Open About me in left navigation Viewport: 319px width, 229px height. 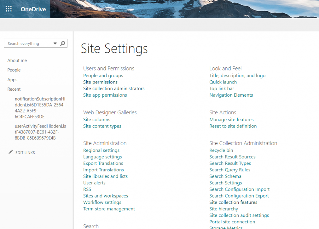pyautogui.click(x=17, y=60)
